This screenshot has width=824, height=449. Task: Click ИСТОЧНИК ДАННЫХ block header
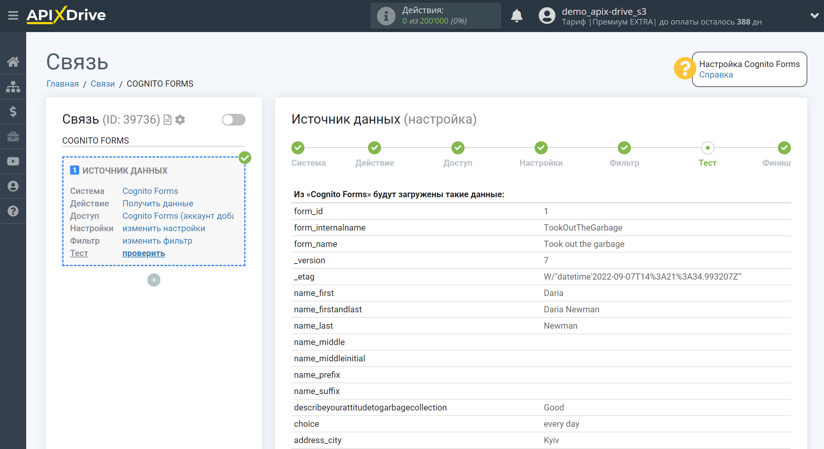[125, 170]
